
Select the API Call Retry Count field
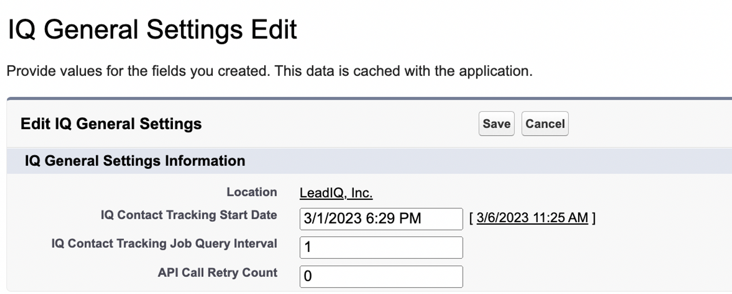(381, 276)
